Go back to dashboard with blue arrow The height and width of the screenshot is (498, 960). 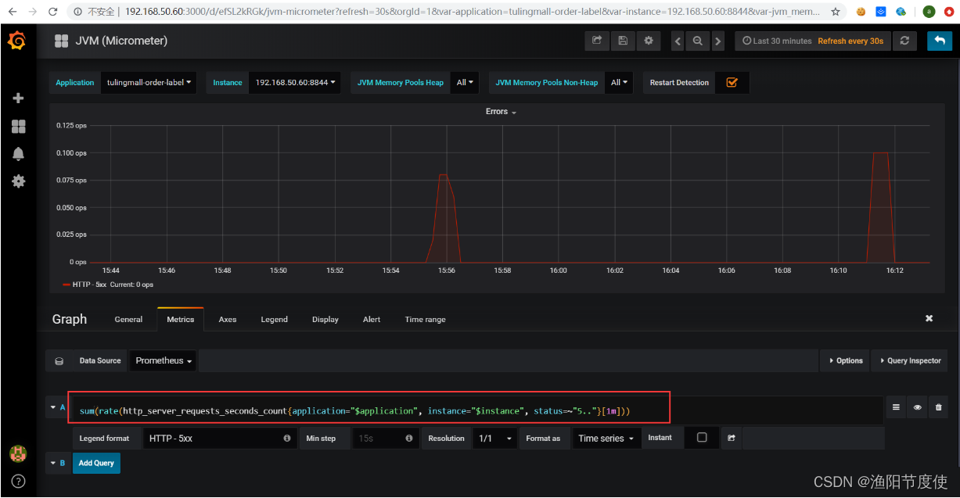click(940, 41)
